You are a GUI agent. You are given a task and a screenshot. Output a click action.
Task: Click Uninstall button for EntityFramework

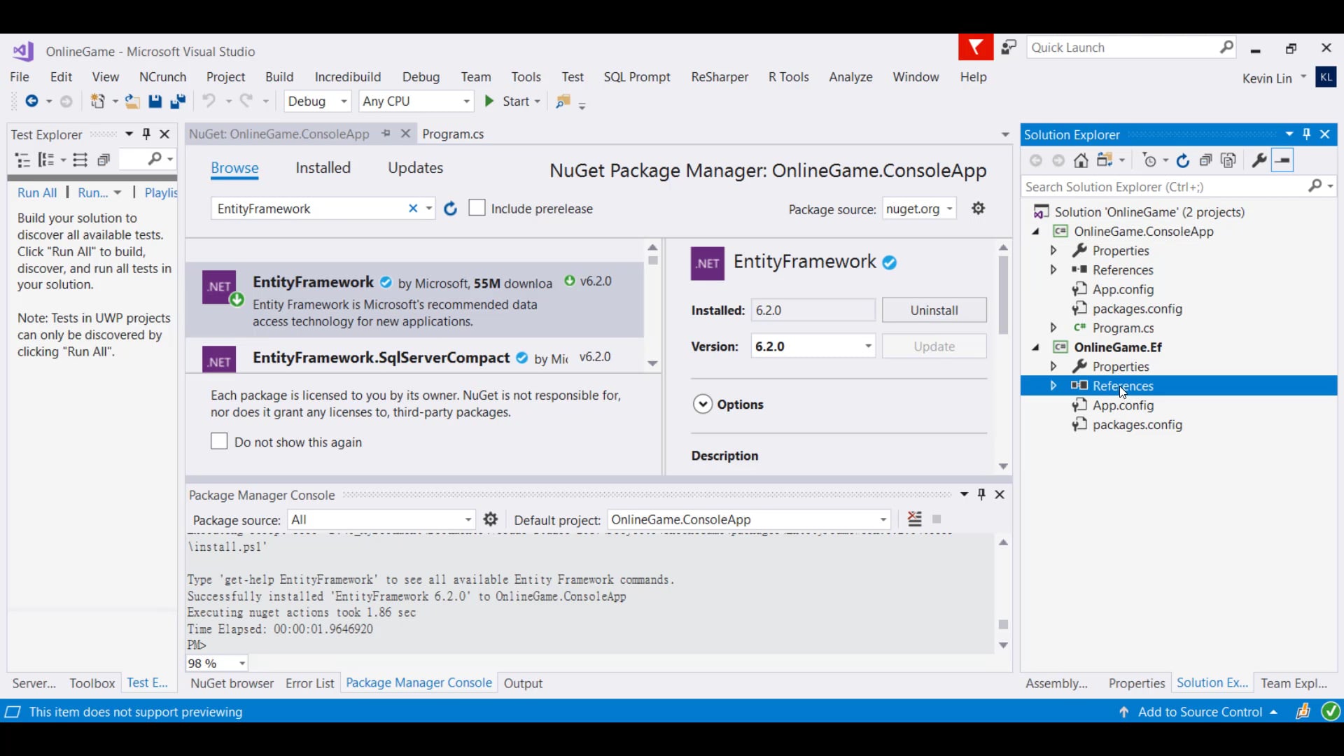(934, 310)
